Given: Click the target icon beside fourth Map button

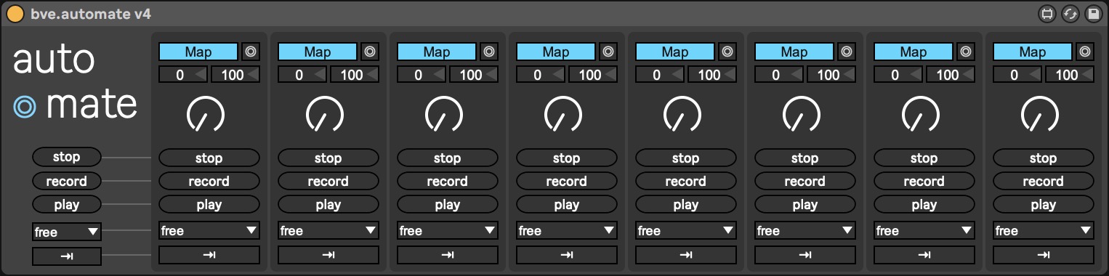Looking at the screenshot, I should point(608,52).
